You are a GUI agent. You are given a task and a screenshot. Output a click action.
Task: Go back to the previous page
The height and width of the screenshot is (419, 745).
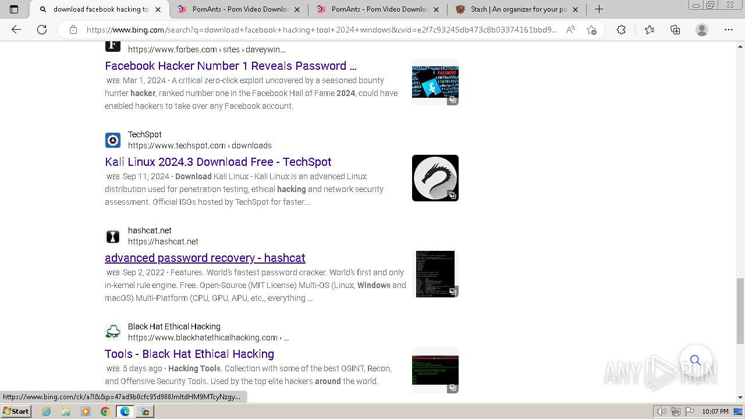coord(16,30)
